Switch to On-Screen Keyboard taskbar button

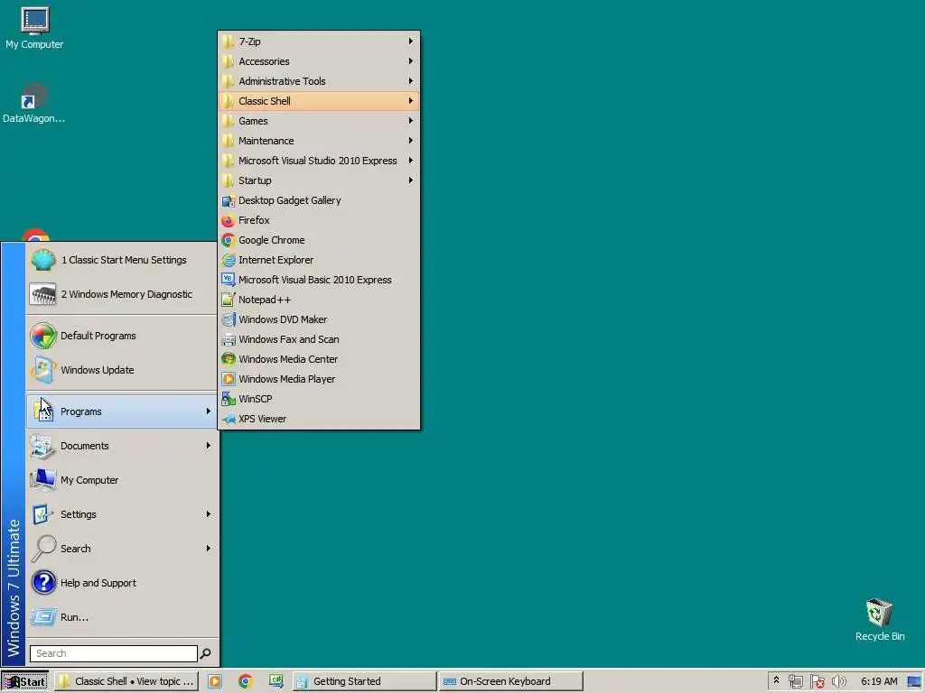(x=511, y=681)
